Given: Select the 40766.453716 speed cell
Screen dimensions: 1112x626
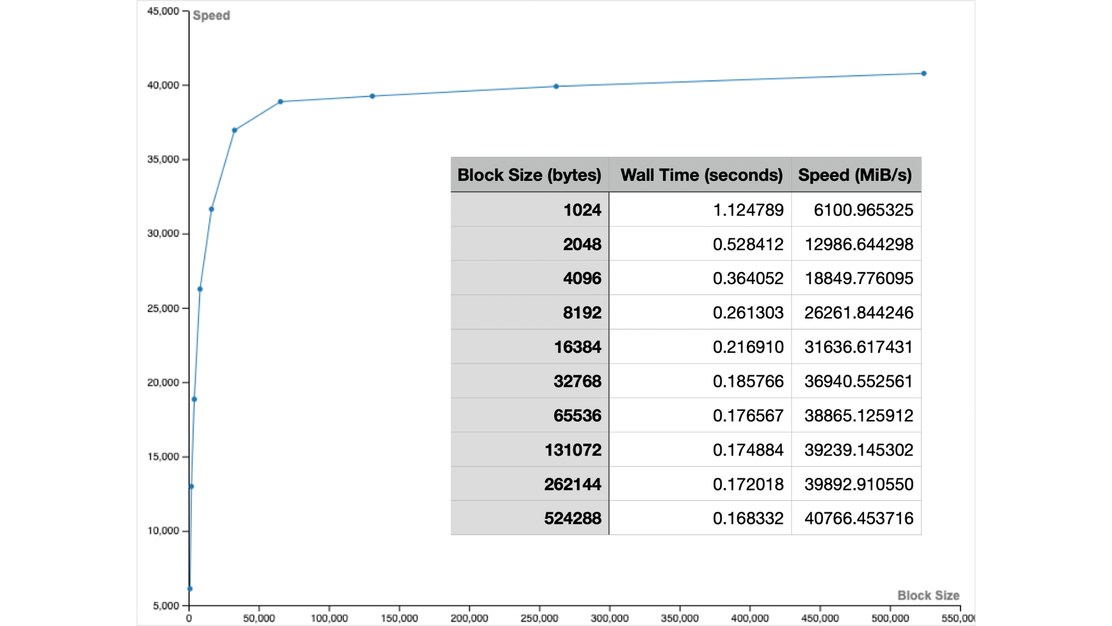Looking at the screenshot, I should click(858, 518).
